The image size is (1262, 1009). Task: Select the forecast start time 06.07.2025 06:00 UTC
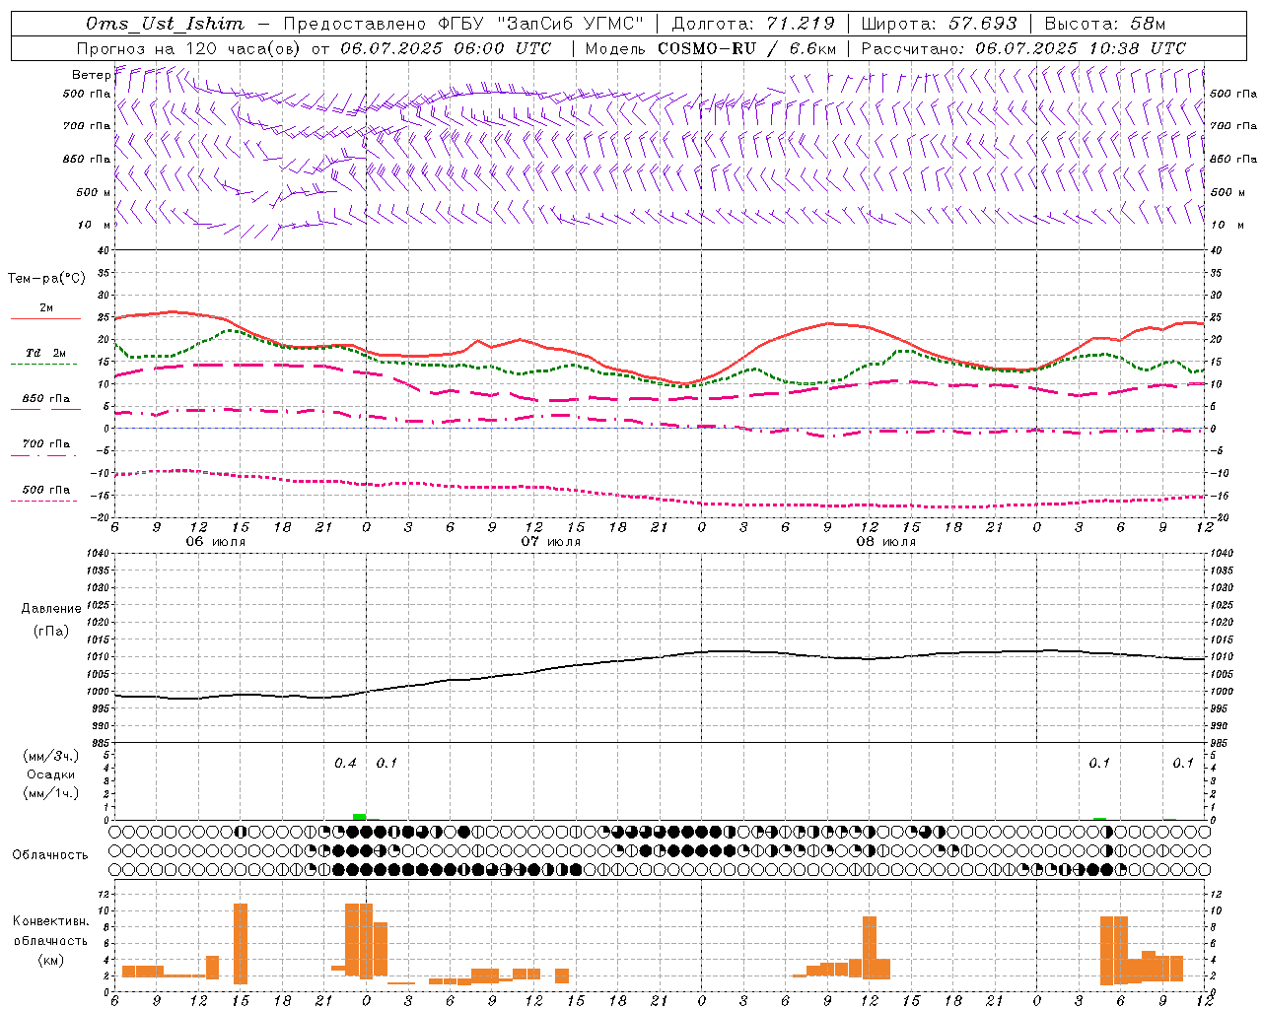coord(446,48)
